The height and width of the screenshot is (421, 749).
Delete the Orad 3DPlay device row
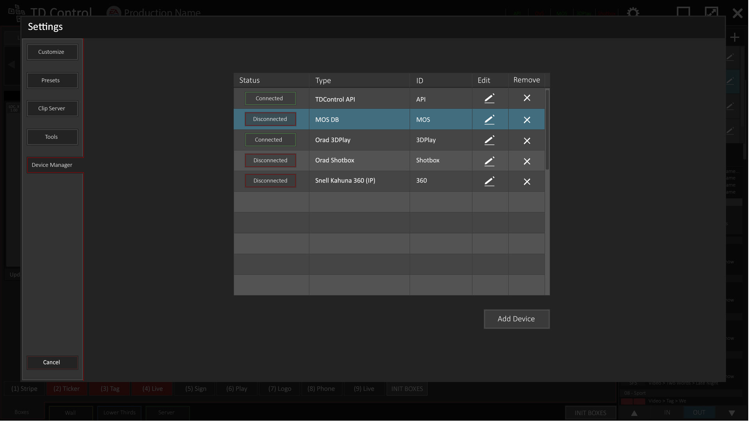(x=527, y=141)
